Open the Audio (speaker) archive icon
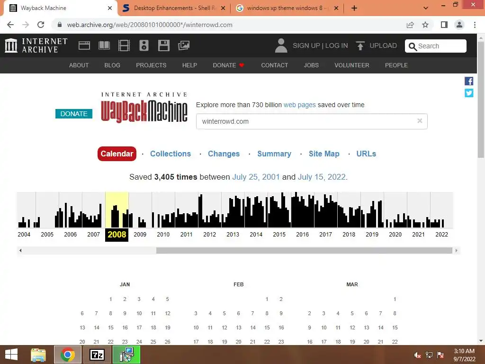 (144, 45)
